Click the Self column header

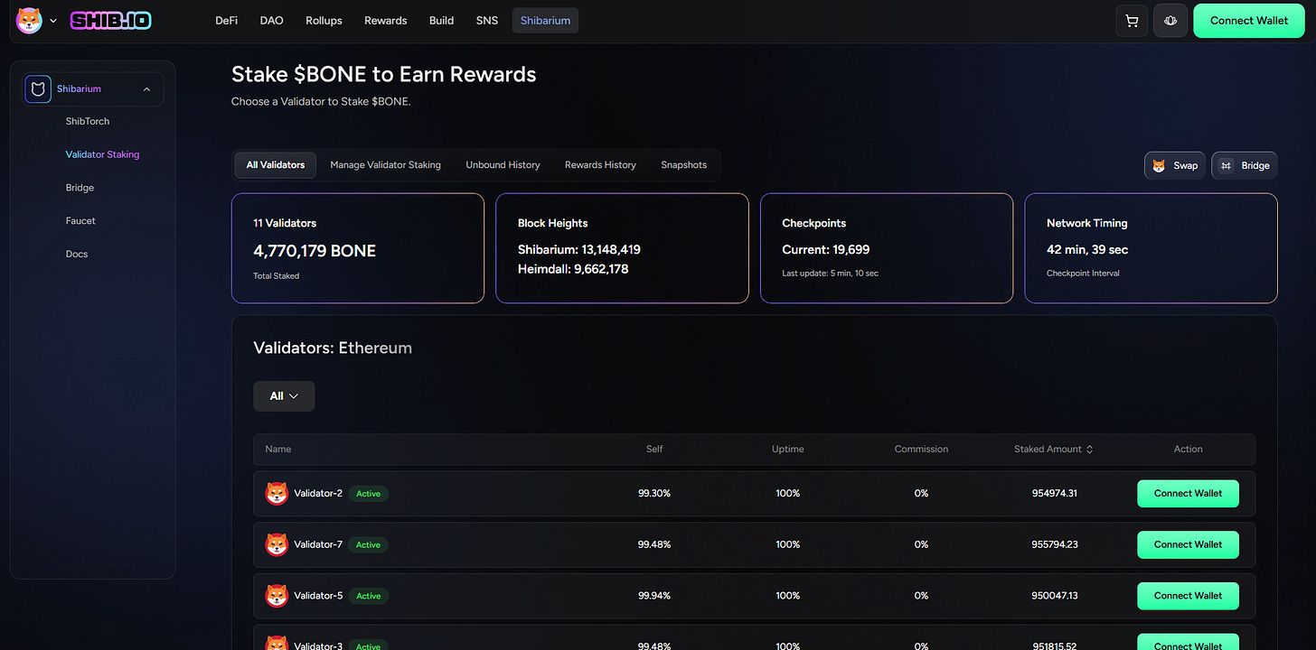click(x=654, y=449)
